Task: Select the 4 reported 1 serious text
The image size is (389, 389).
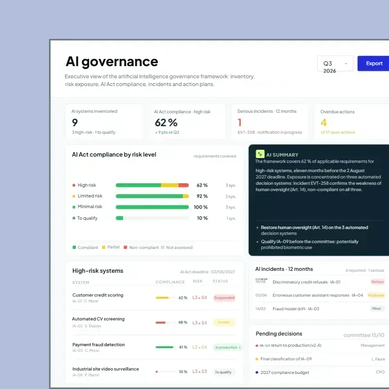Action: click(365, 270)
